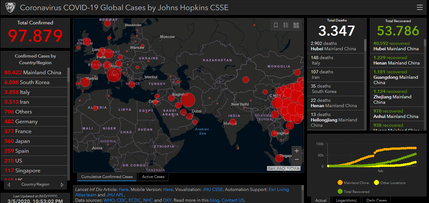Click the '107 deaths Iran' entry
Screen dimensions: 429x203
(x=336, y=75)
